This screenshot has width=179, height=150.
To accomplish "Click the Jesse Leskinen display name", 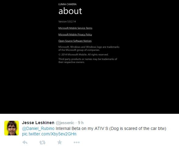I will point(38,123).
